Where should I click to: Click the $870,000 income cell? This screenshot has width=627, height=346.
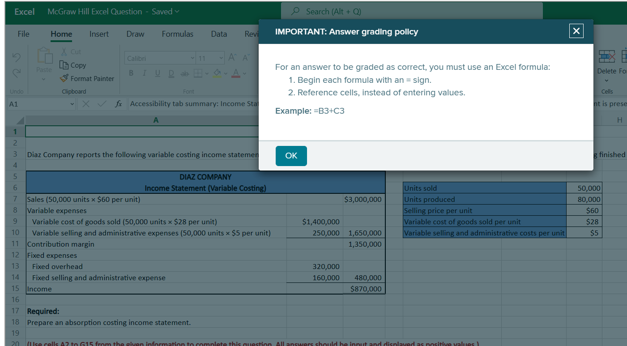coord(364,289)
